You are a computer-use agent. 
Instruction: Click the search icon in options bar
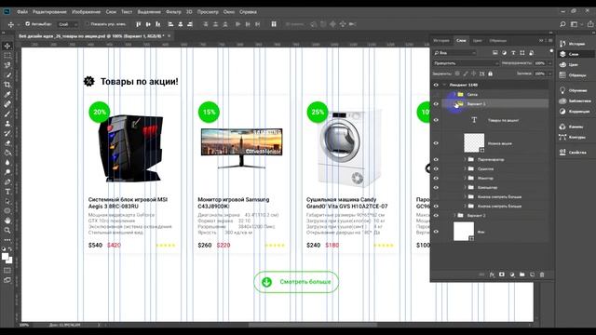[562, 24]
